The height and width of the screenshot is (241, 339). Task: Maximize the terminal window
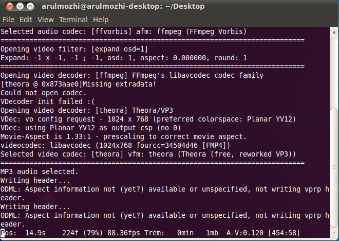tap(30, 6)
